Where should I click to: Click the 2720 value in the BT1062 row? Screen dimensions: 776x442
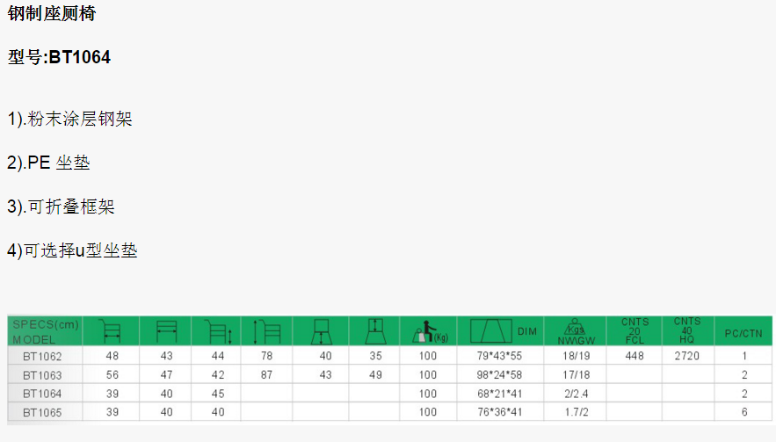pyautogui.click(x=687, y=357)
